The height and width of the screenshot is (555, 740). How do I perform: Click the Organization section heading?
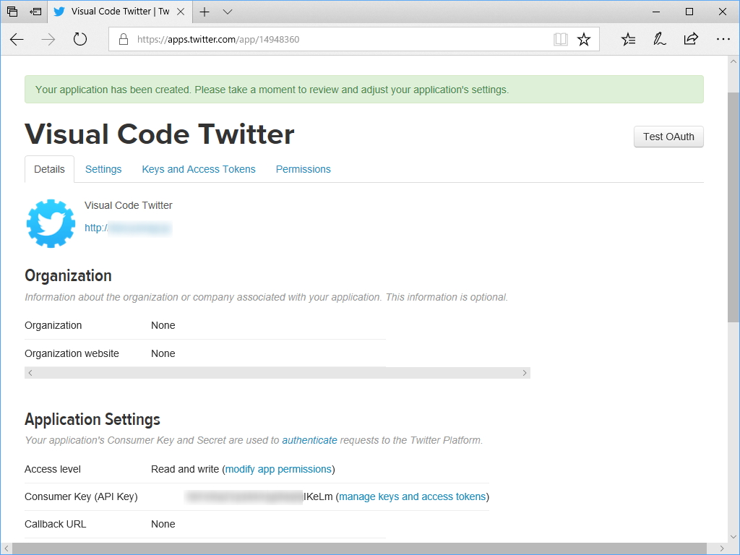pos(68,275)
